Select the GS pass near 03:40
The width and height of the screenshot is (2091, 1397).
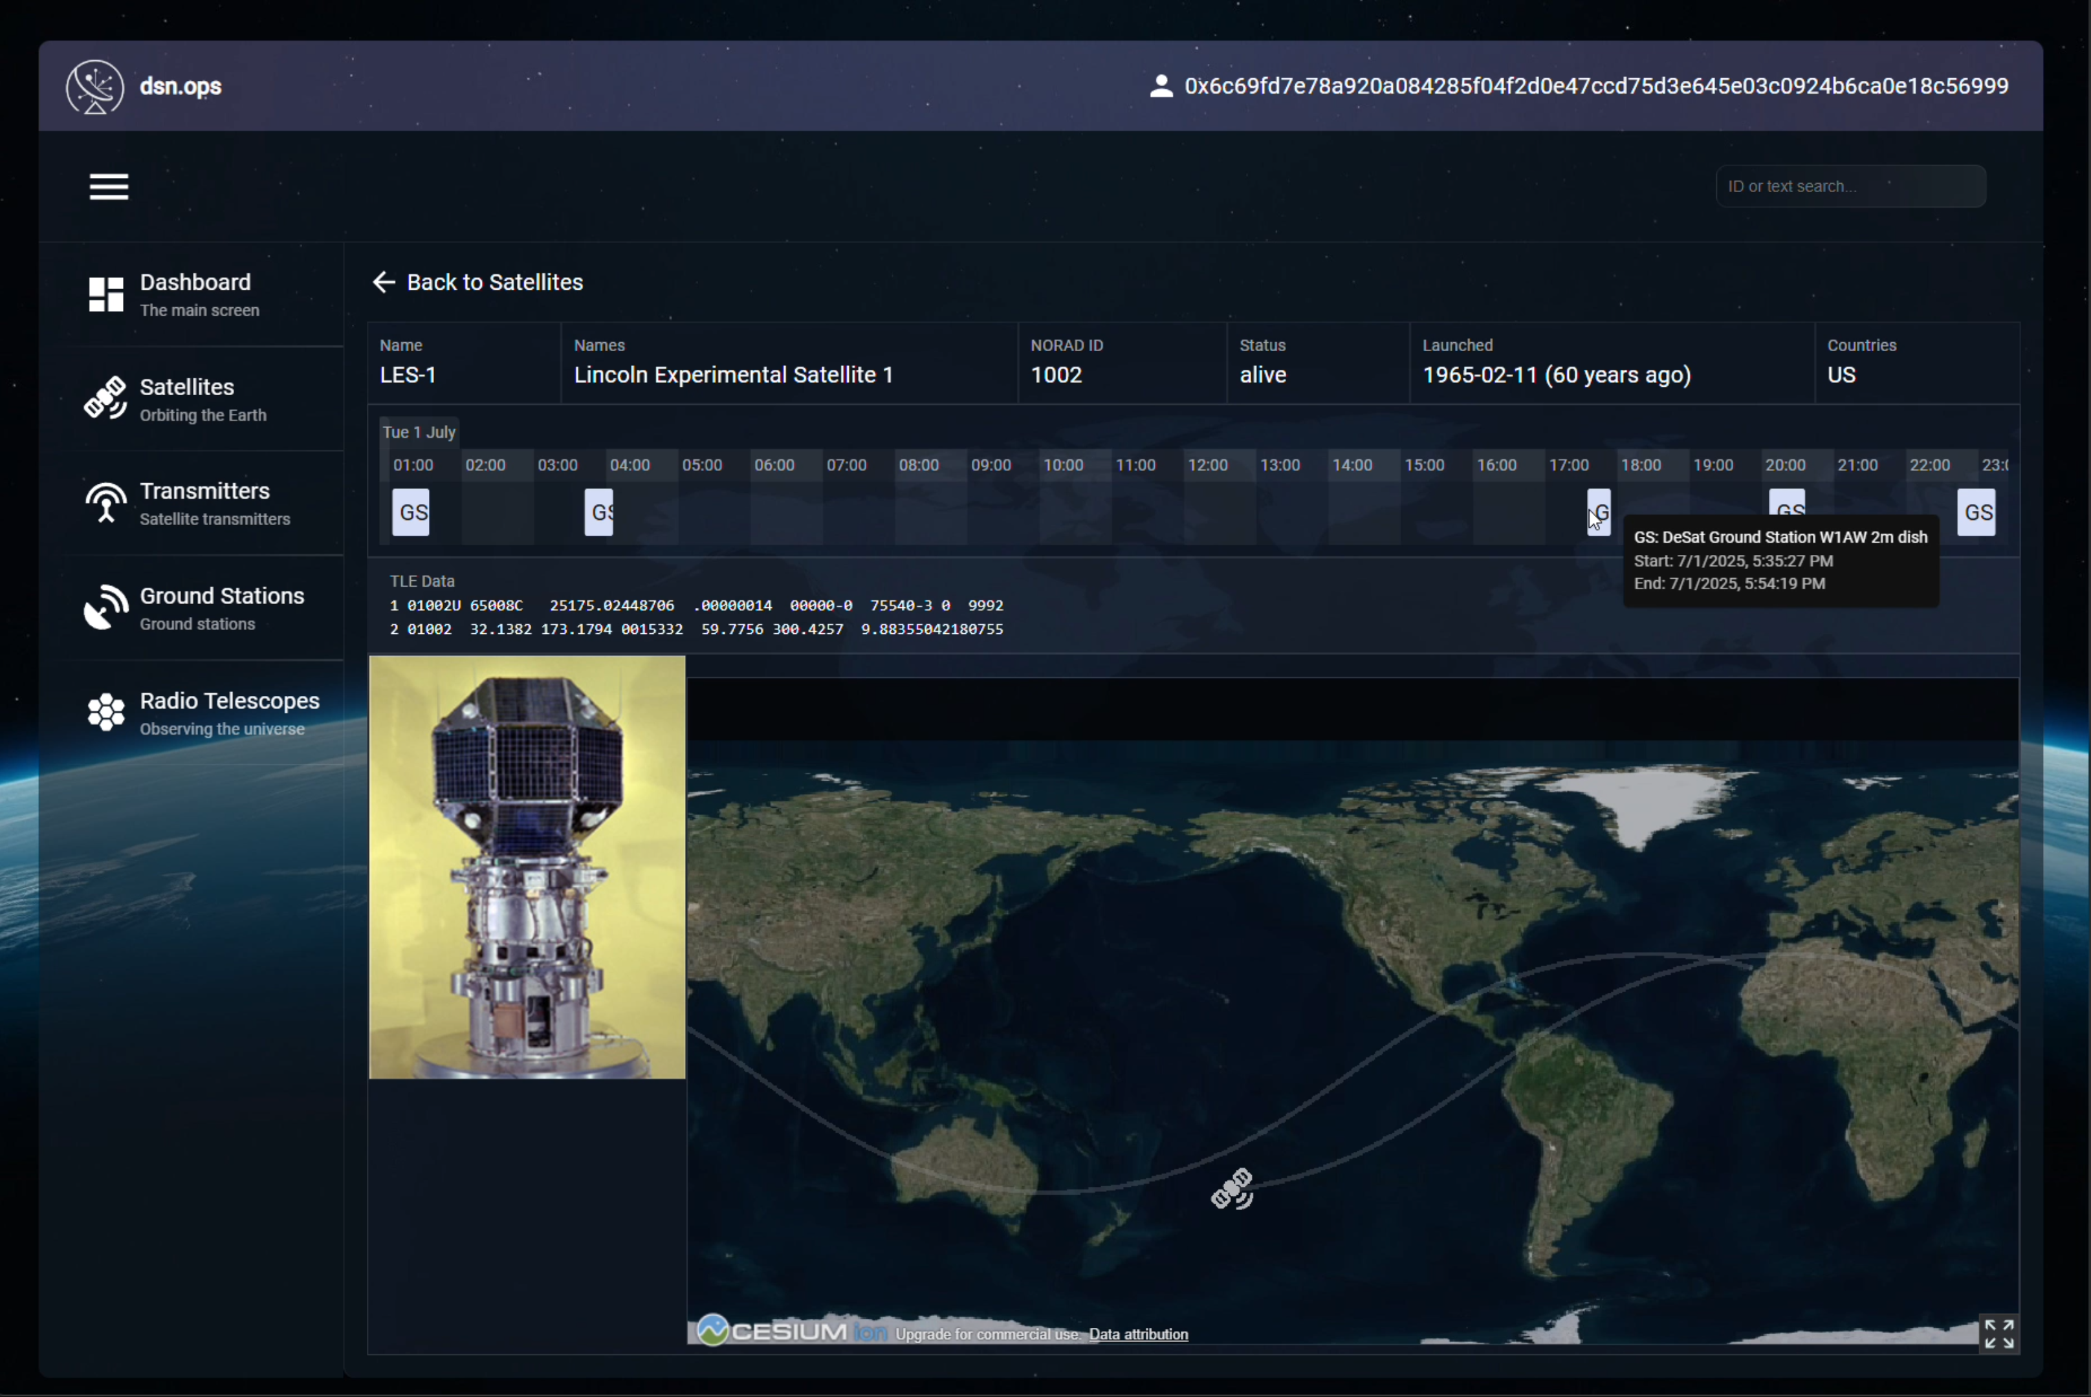(599, 512)
